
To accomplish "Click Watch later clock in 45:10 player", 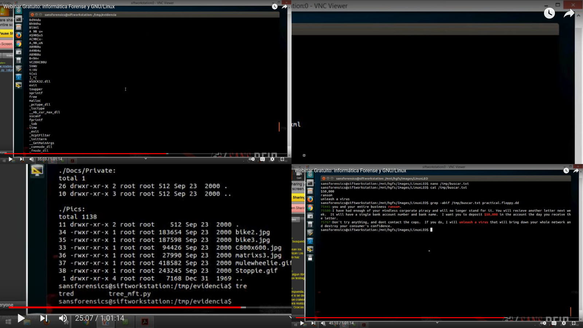I will point(566,171).
